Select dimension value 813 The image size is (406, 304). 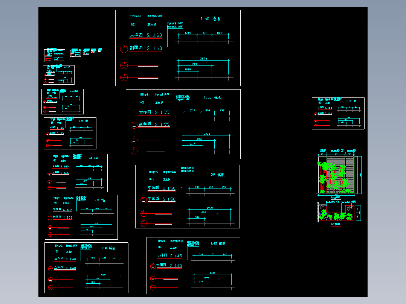point(211,187)
